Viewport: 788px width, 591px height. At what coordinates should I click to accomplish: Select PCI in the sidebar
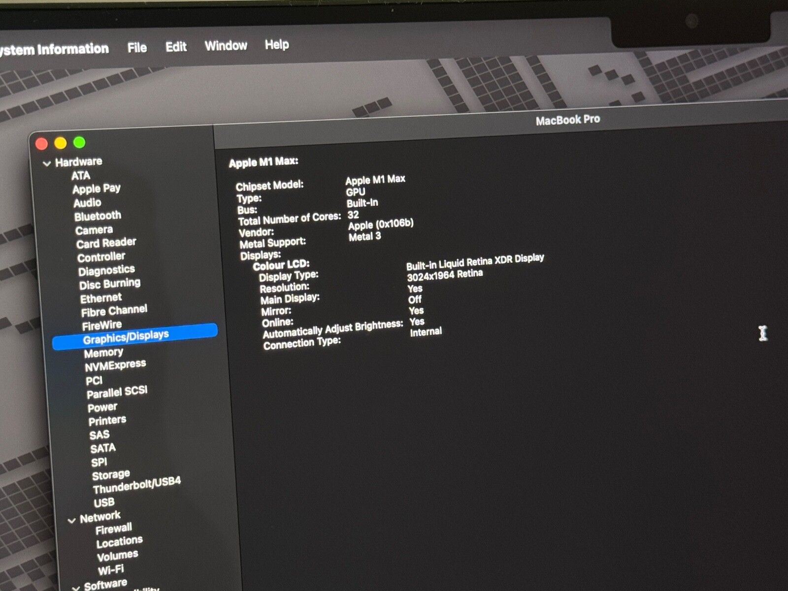[x=94, y=381]
